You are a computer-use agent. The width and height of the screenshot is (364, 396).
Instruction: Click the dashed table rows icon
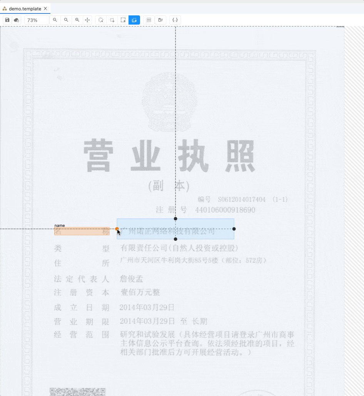(149, 20)
